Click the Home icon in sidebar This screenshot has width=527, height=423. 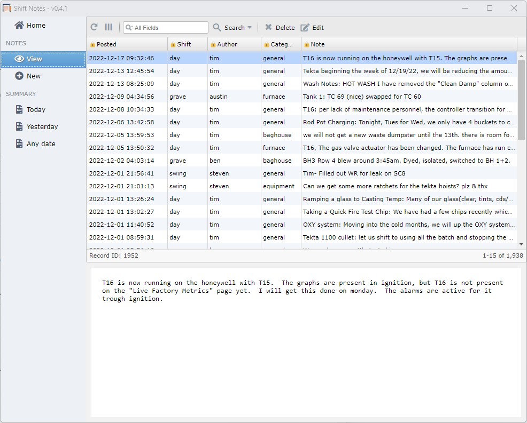(x=19, y=25)
